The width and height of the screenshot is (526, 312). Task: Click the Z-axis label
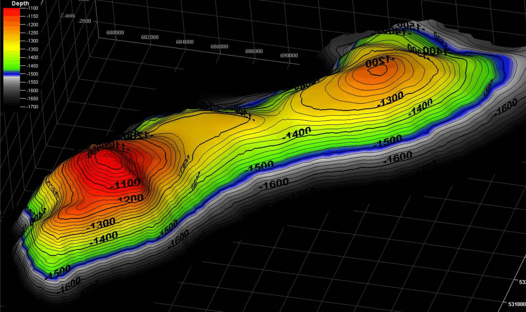68,16
